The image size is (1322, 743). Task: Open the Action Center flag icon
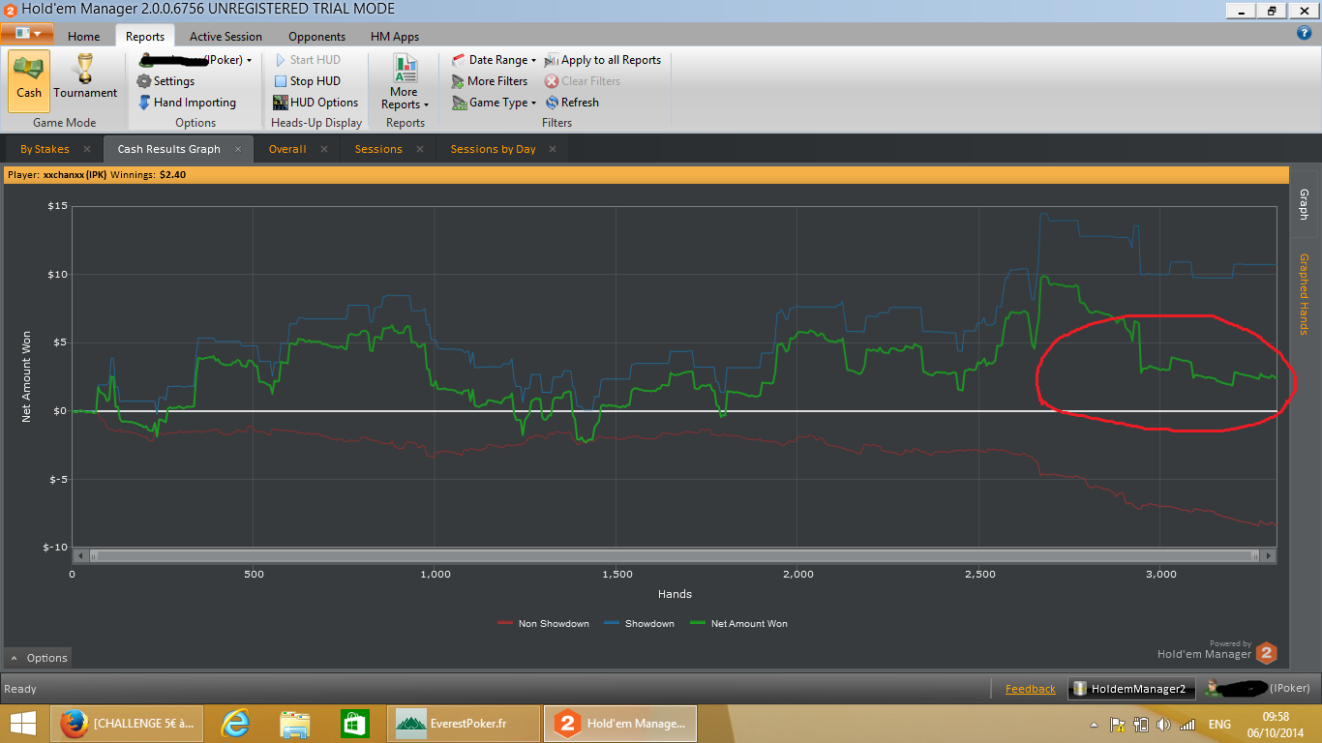click(1117, 724)
